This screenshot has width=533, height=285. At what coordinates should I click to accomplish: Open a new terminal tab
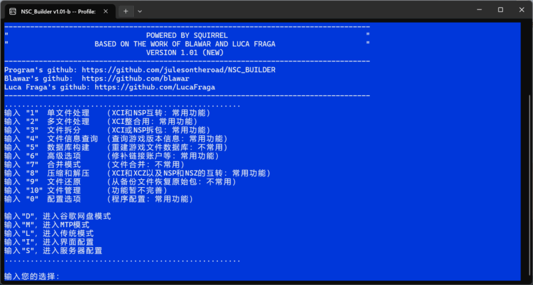[126, 11]
